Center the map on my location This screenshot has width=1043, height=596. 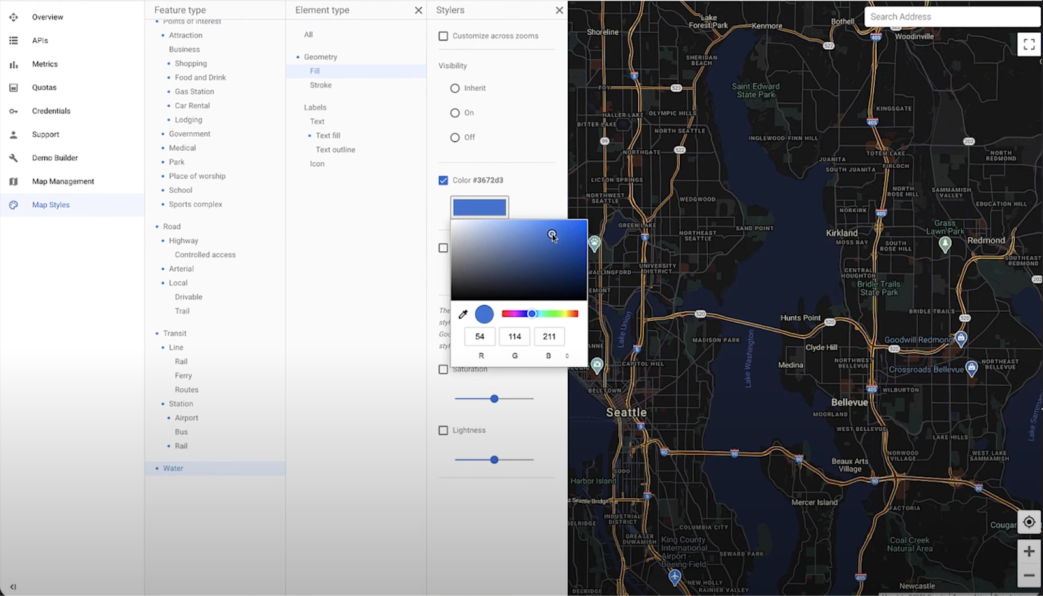[1029, 522]
